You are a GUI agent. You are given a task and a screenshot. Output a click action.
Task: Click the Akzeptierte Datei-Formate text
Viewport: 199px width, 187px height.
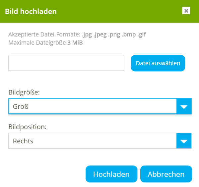click(x=44, y=34)
